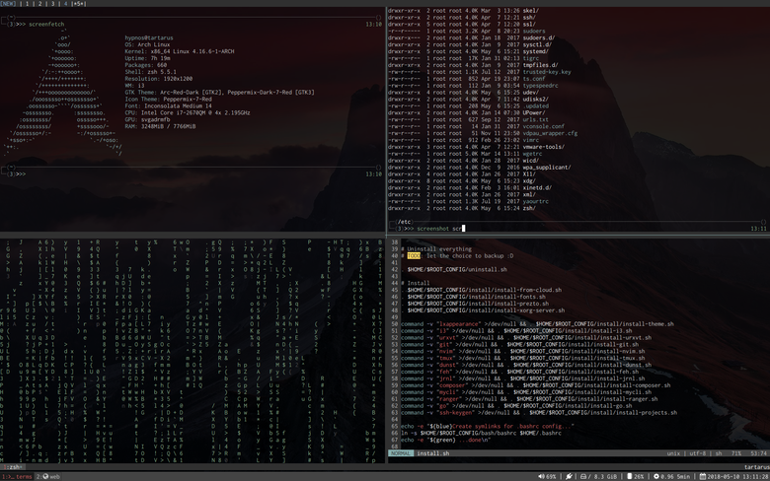This screenshot has height=481, width=770.
Task: Click the install-fonts.sh line in vim
Action: point(474,297)
